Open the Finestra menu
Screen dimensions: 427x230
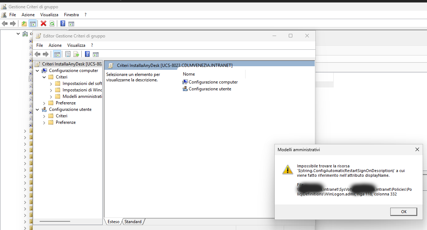coord(71,15)
